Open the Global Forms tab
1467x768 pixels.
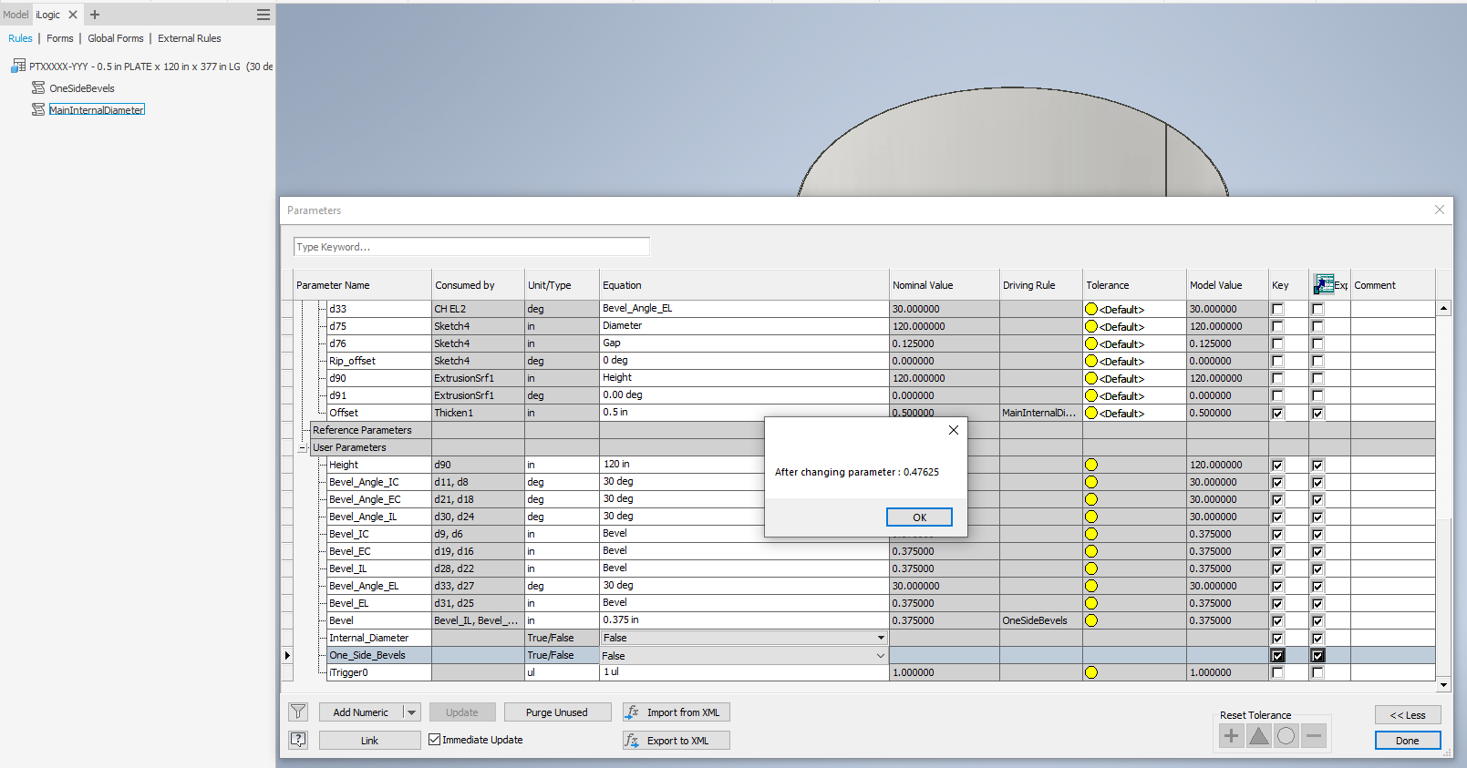pyautogui.click(x=116, y=38)
